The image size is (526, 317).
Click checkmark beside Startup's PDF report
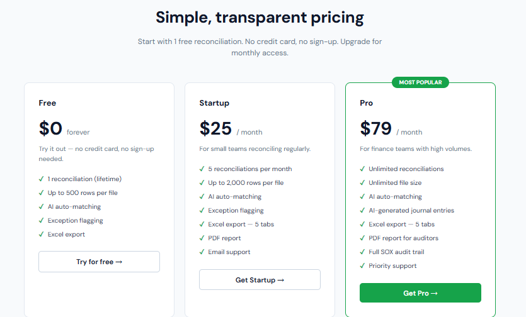tap(202, 238)
